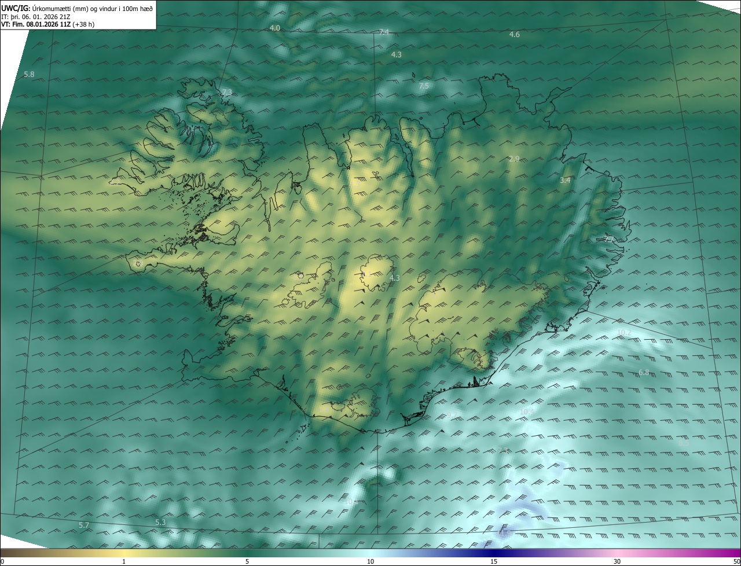This screenshot has height=566, width=741.
Task: Click the 10.4 value label south of the coast
Action: click(x=527, y=411)
